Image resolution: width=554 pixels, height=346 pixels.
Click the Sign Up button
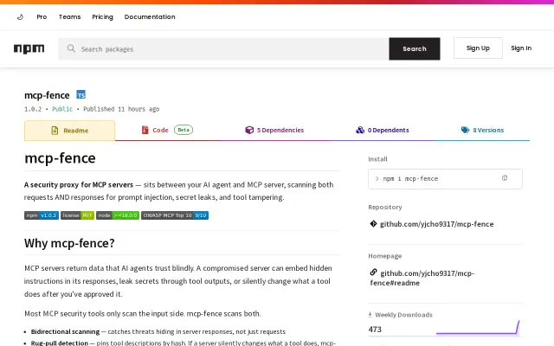point(478,48)
